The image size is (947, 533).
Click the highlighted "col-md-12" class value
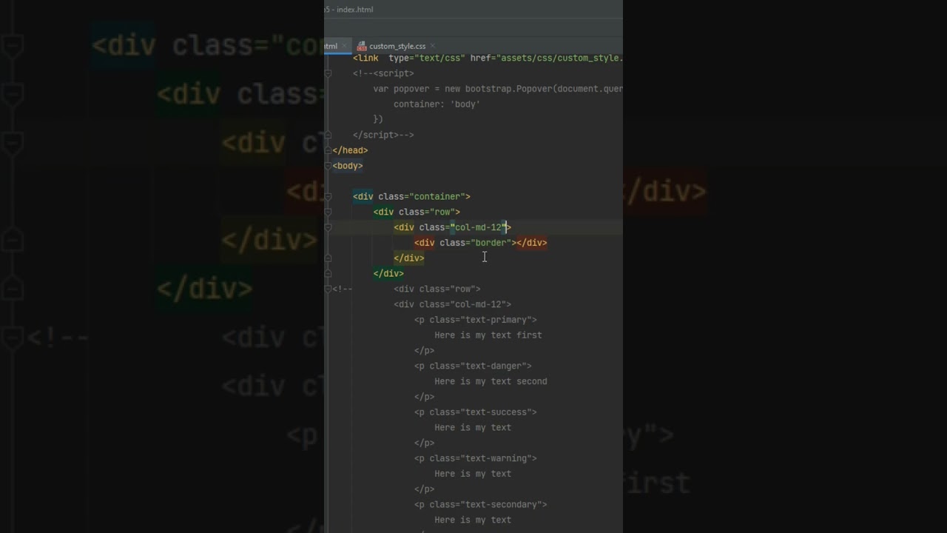coord(478,227)
